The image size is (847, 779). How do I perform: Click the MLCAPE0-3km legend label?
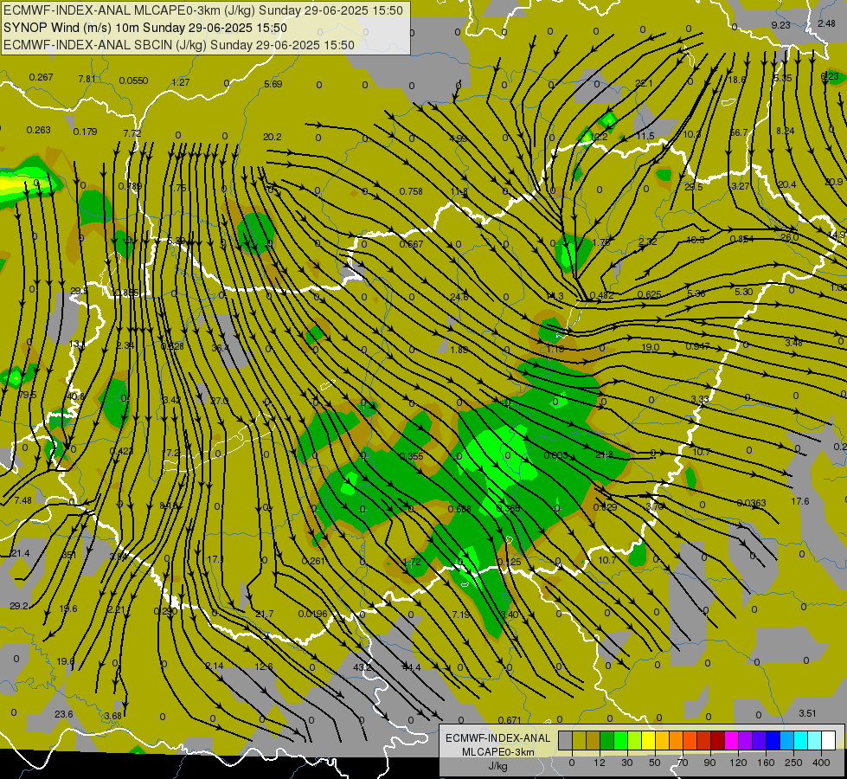coord(497,752)
